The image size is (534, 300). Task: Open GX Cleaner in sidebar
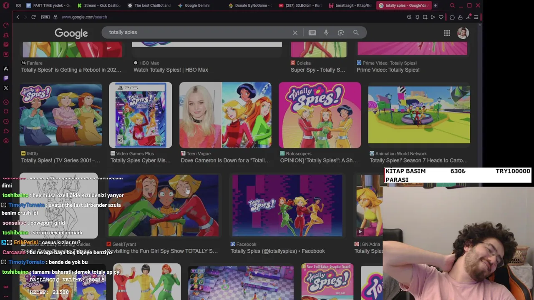pyautogui.click(x=6, y=35)
